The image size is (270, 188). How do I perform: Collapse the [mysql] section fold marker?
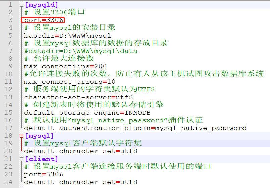point(21,136)
